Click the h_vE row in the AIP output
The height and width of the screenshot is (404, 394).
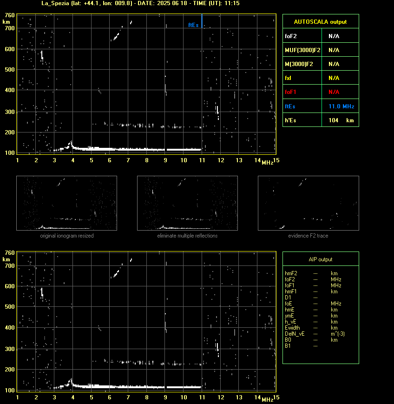(x=311, y=322)
